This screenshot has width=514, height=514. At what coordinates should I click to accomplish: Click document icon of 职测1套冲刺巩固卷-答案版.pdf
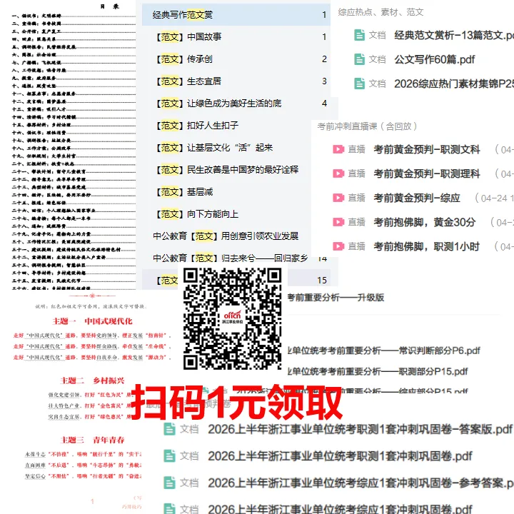point(169,429)
